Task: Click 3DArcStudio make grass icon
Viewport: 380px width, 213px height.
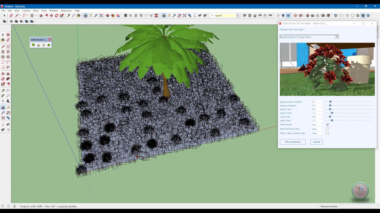Action: click(x=38, y=45)
